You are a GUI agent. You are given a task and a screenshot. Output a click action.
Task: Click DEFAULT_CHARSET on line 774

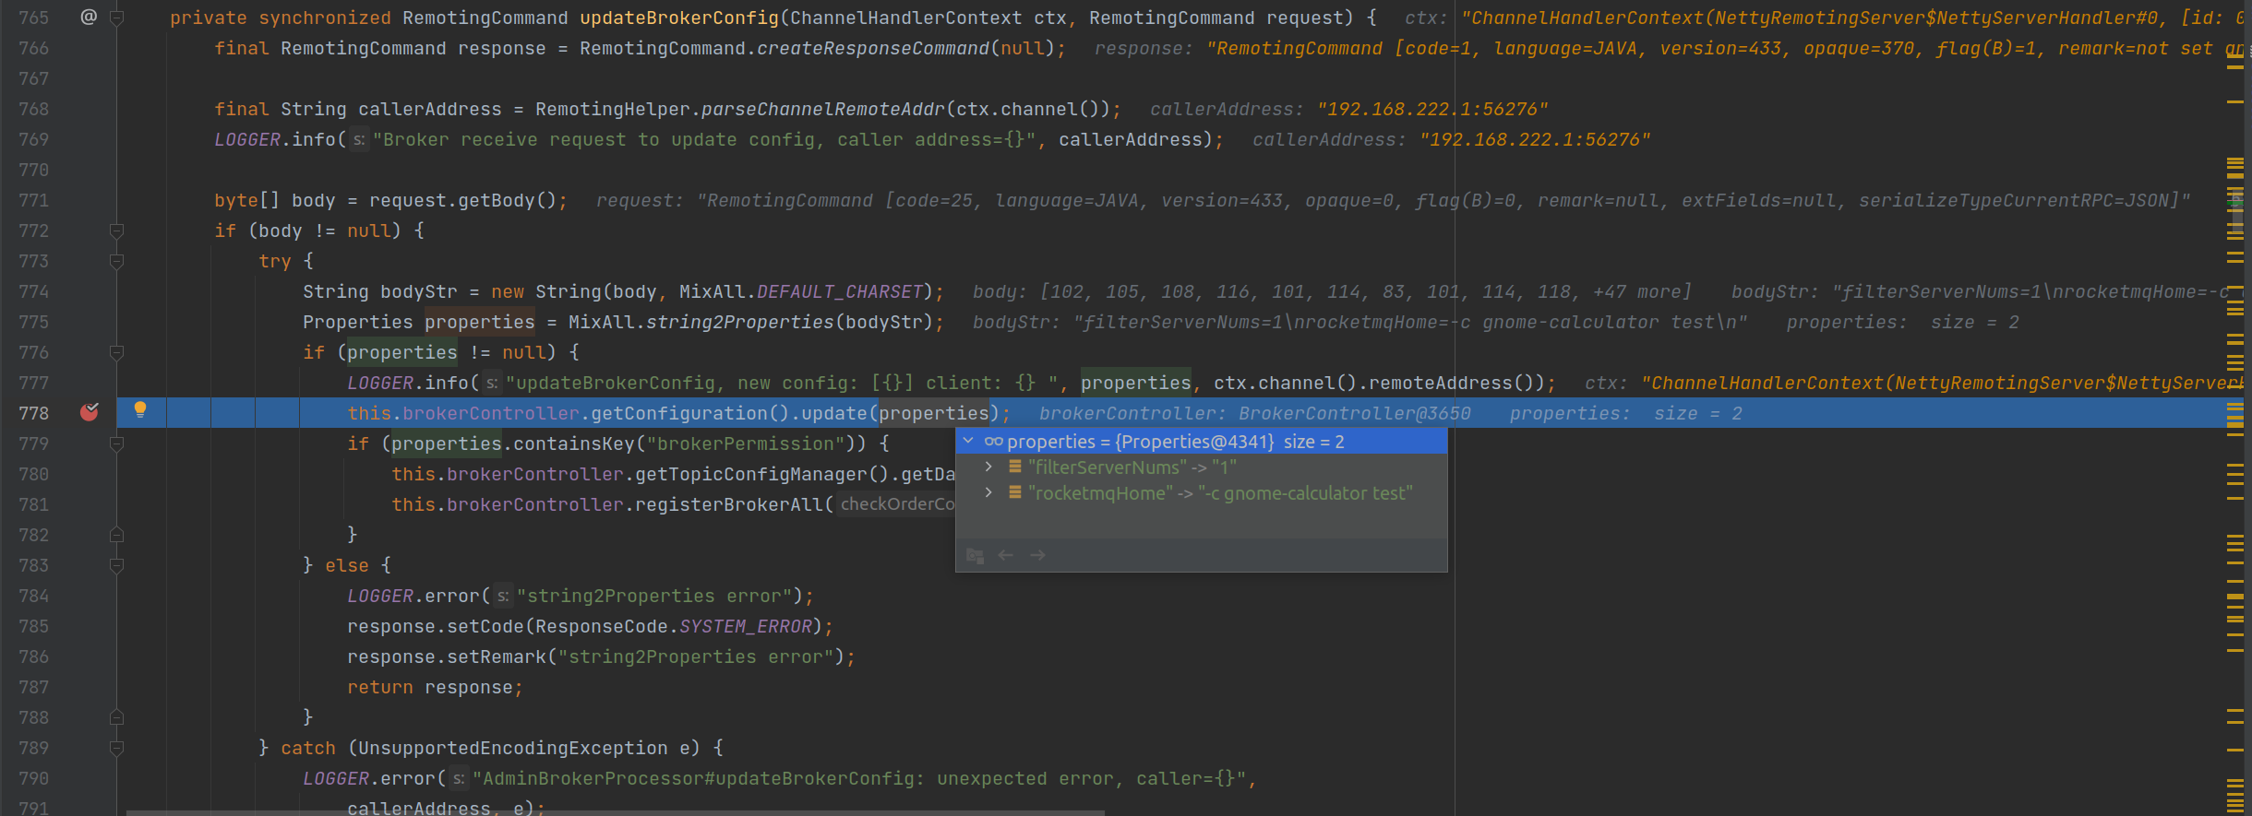coord(840,291)
